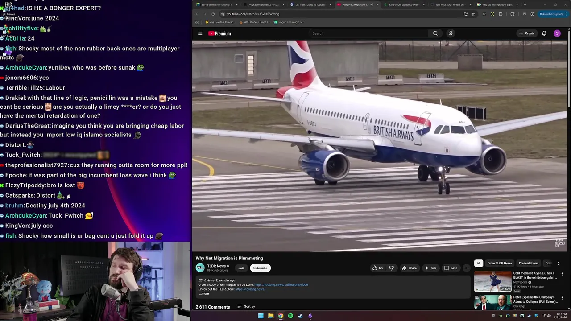Open YouTube notifications bell
The image size is (571, 321).
[x=544, y=33]
